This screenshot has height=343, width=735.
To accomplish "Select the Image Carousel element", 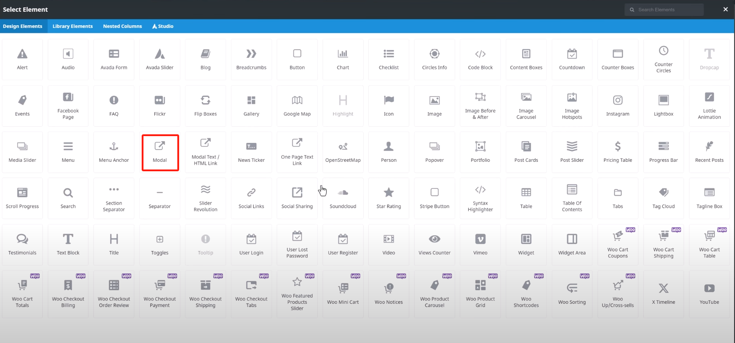I will [x=526, y=106].
